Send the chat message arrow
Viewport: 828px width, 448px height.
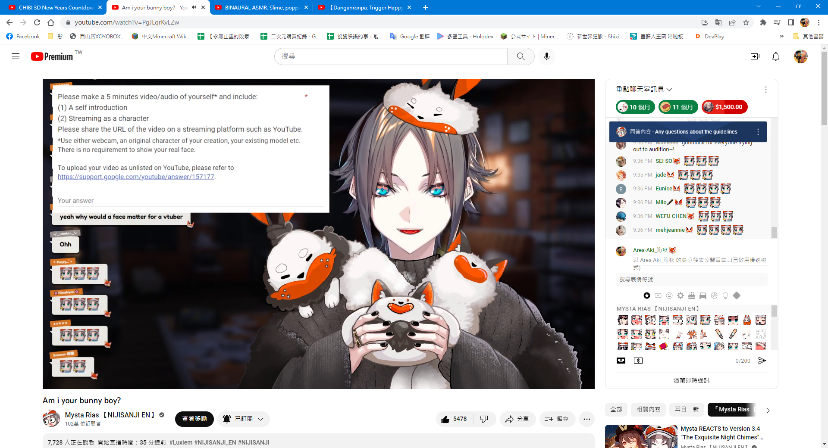coord(762,361)
